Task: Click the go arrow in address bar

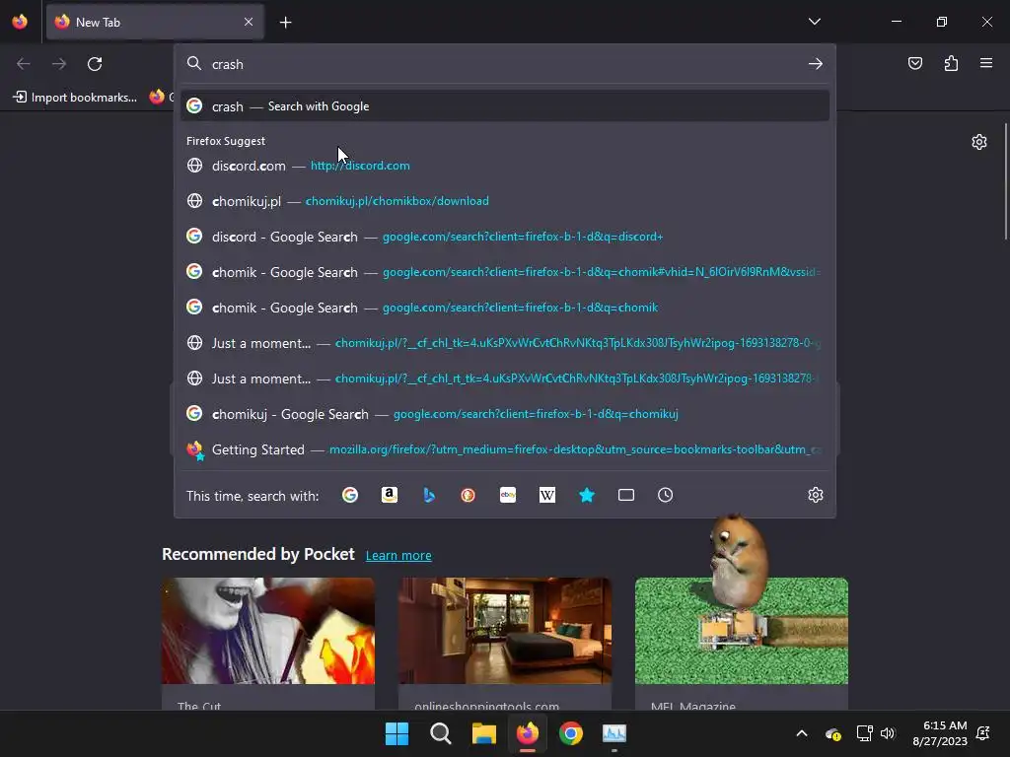Action: (x=816, y=64)
